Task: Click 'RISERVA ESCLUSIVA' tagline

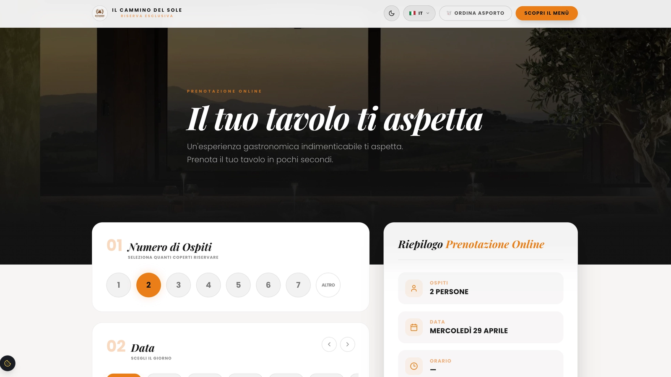Action: (147, 16)
